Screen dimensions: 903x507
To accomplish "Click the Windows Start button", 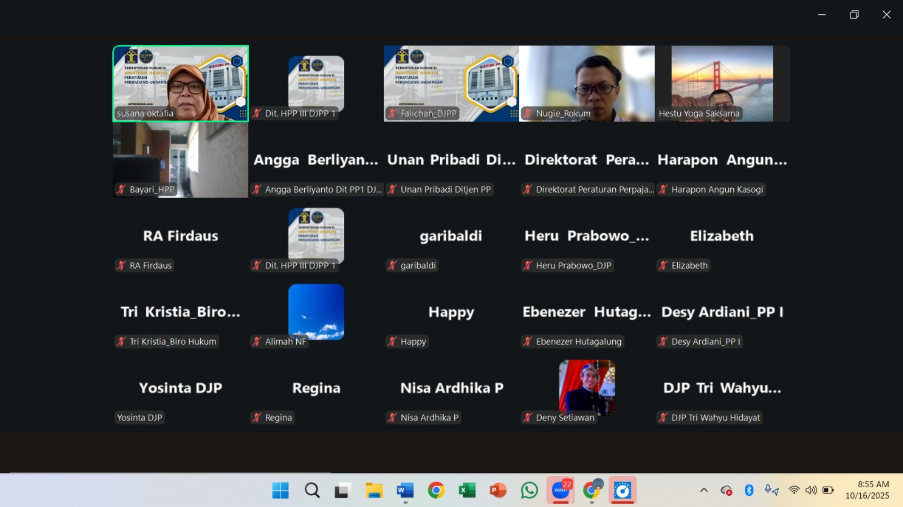I will tap(281, 491).
